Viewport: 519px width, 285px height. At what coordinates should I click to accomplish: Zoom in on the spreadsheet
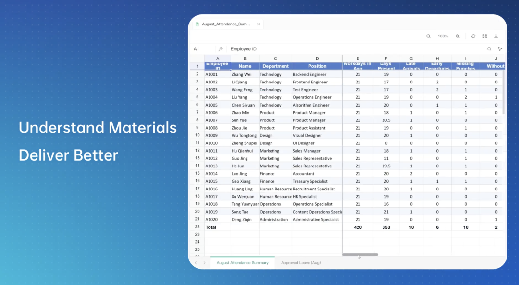[x=457, y=36]
